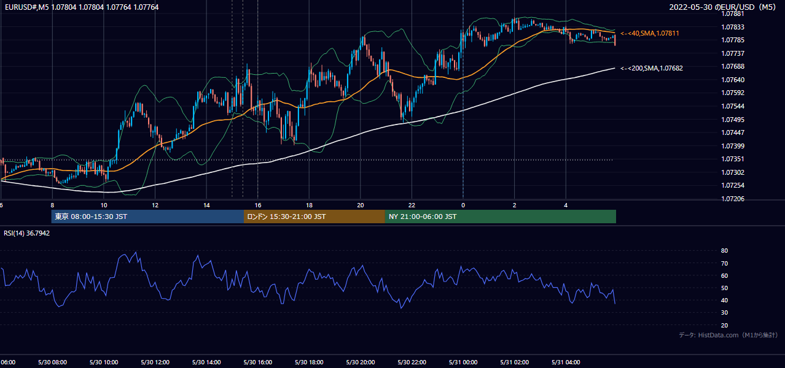Viewport: 785px width, 368px height.
Task: Click the RSI 40 level label
Action: pos(724,300)
